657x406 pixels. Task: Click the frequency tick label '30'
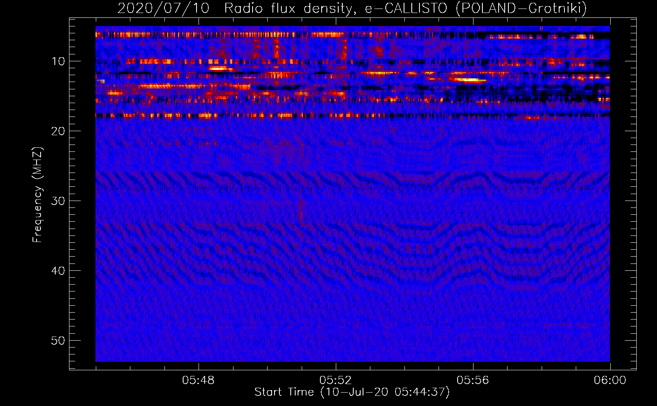pyautogui.click(x=58, y=201)
